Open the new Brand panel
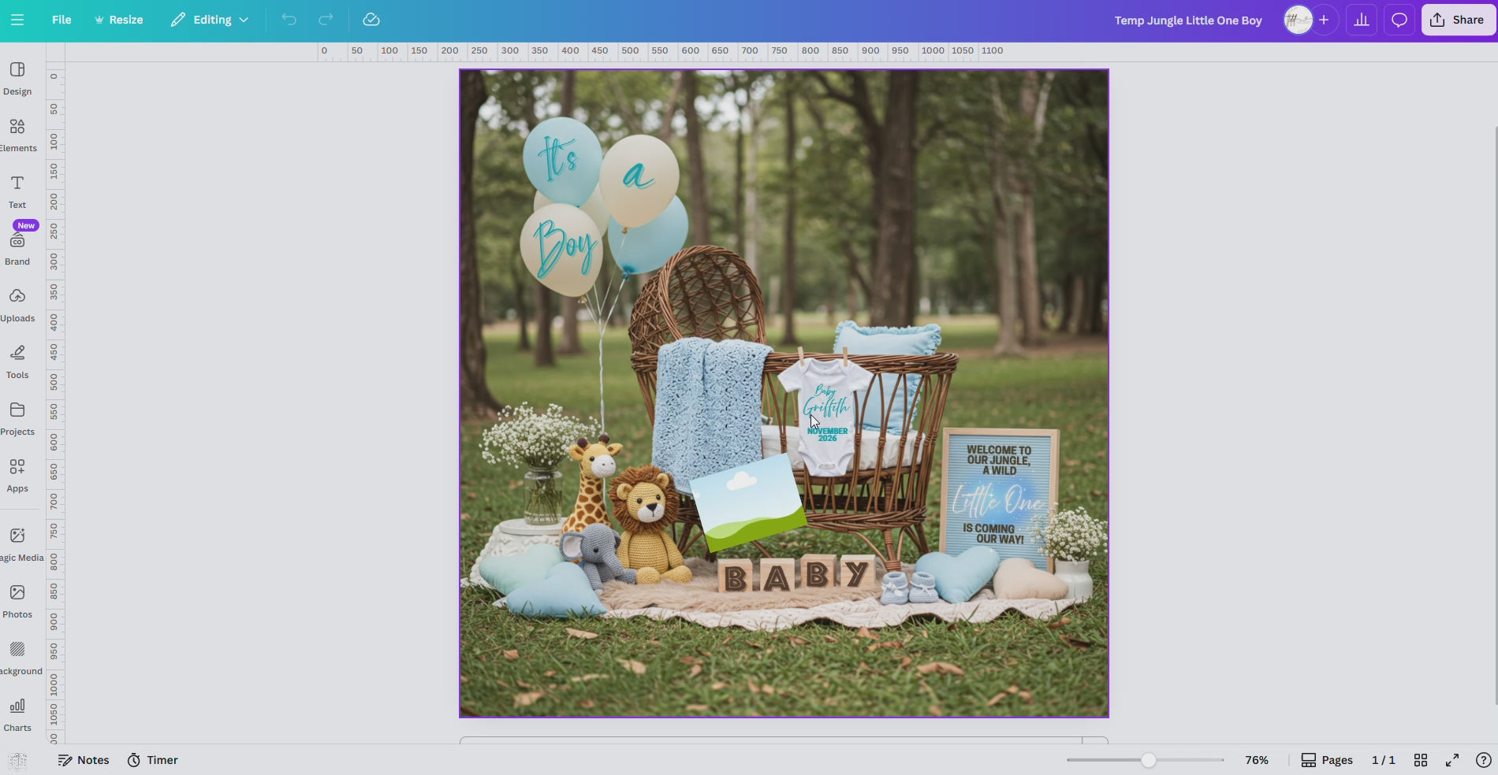The height and width of the screenshot is (775, 1498). pos(17,246)
